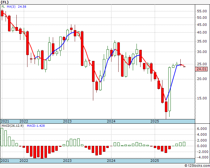
Task: Click the lowest red candle in 2025
Action: point(166,107)
